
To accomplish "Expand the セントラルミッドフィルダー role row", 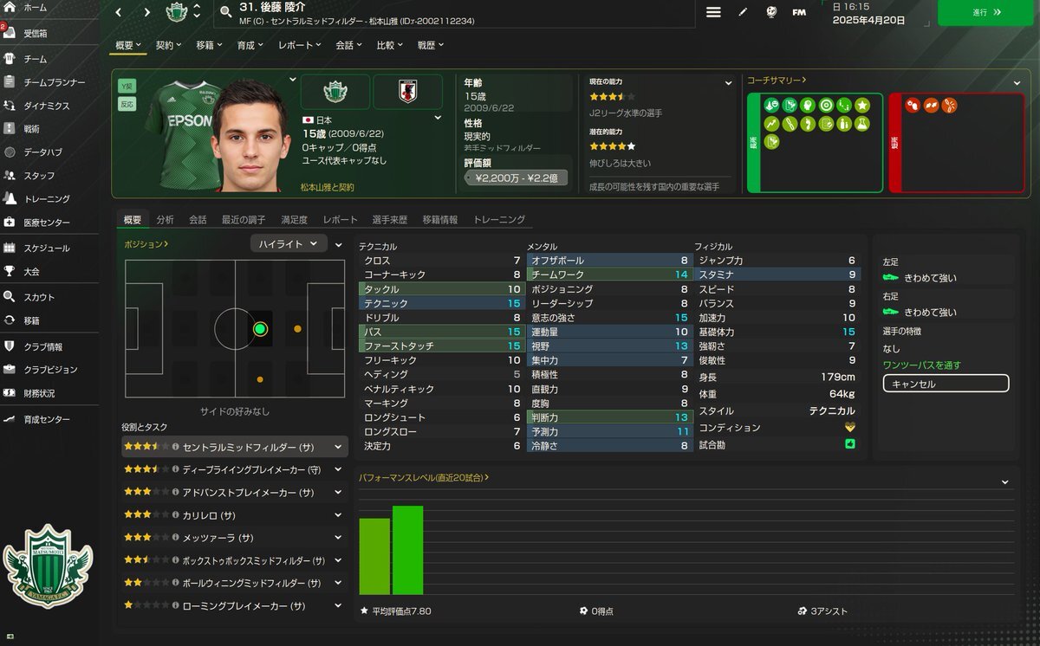I will pyautogui.click(x=337, y=447).
